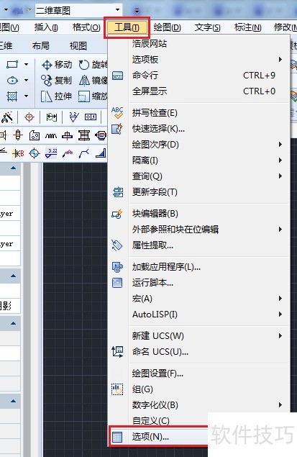
Task: Open the rectangle tool dropdown arrow
Action: 26,64
